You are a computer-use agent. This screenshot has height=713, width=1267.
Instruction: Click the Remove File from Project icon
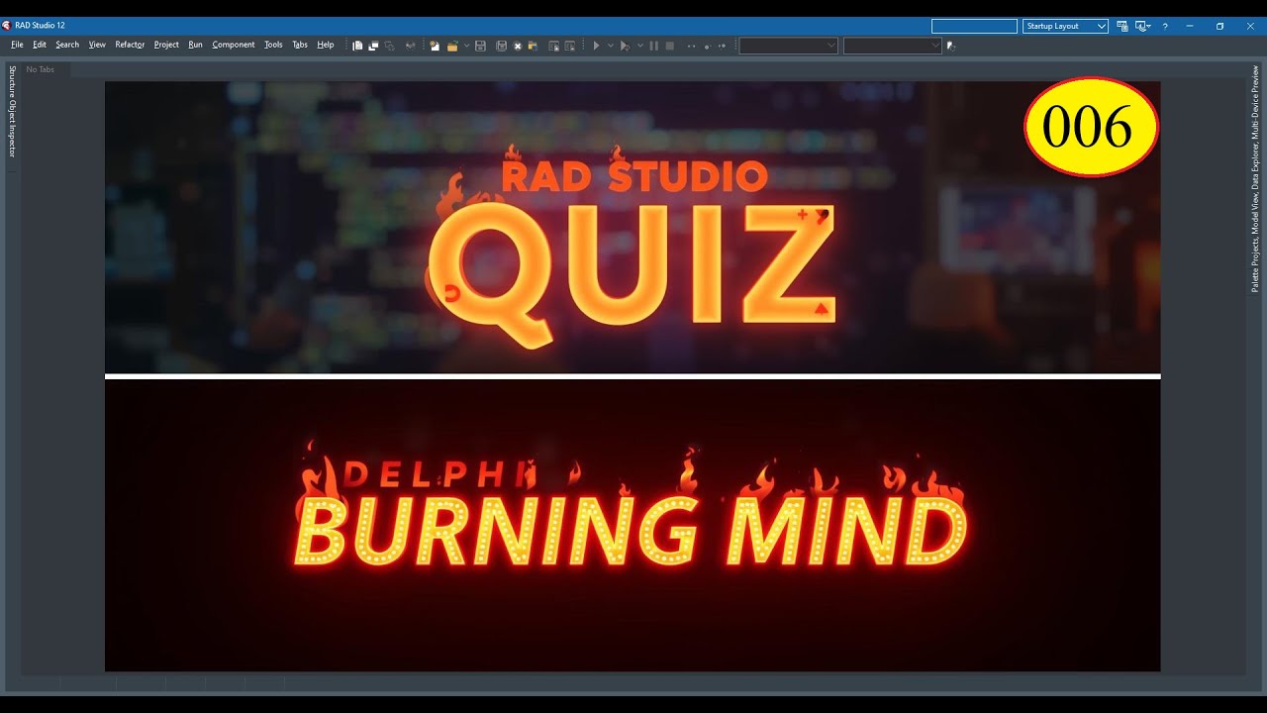(x=569, y=46)
